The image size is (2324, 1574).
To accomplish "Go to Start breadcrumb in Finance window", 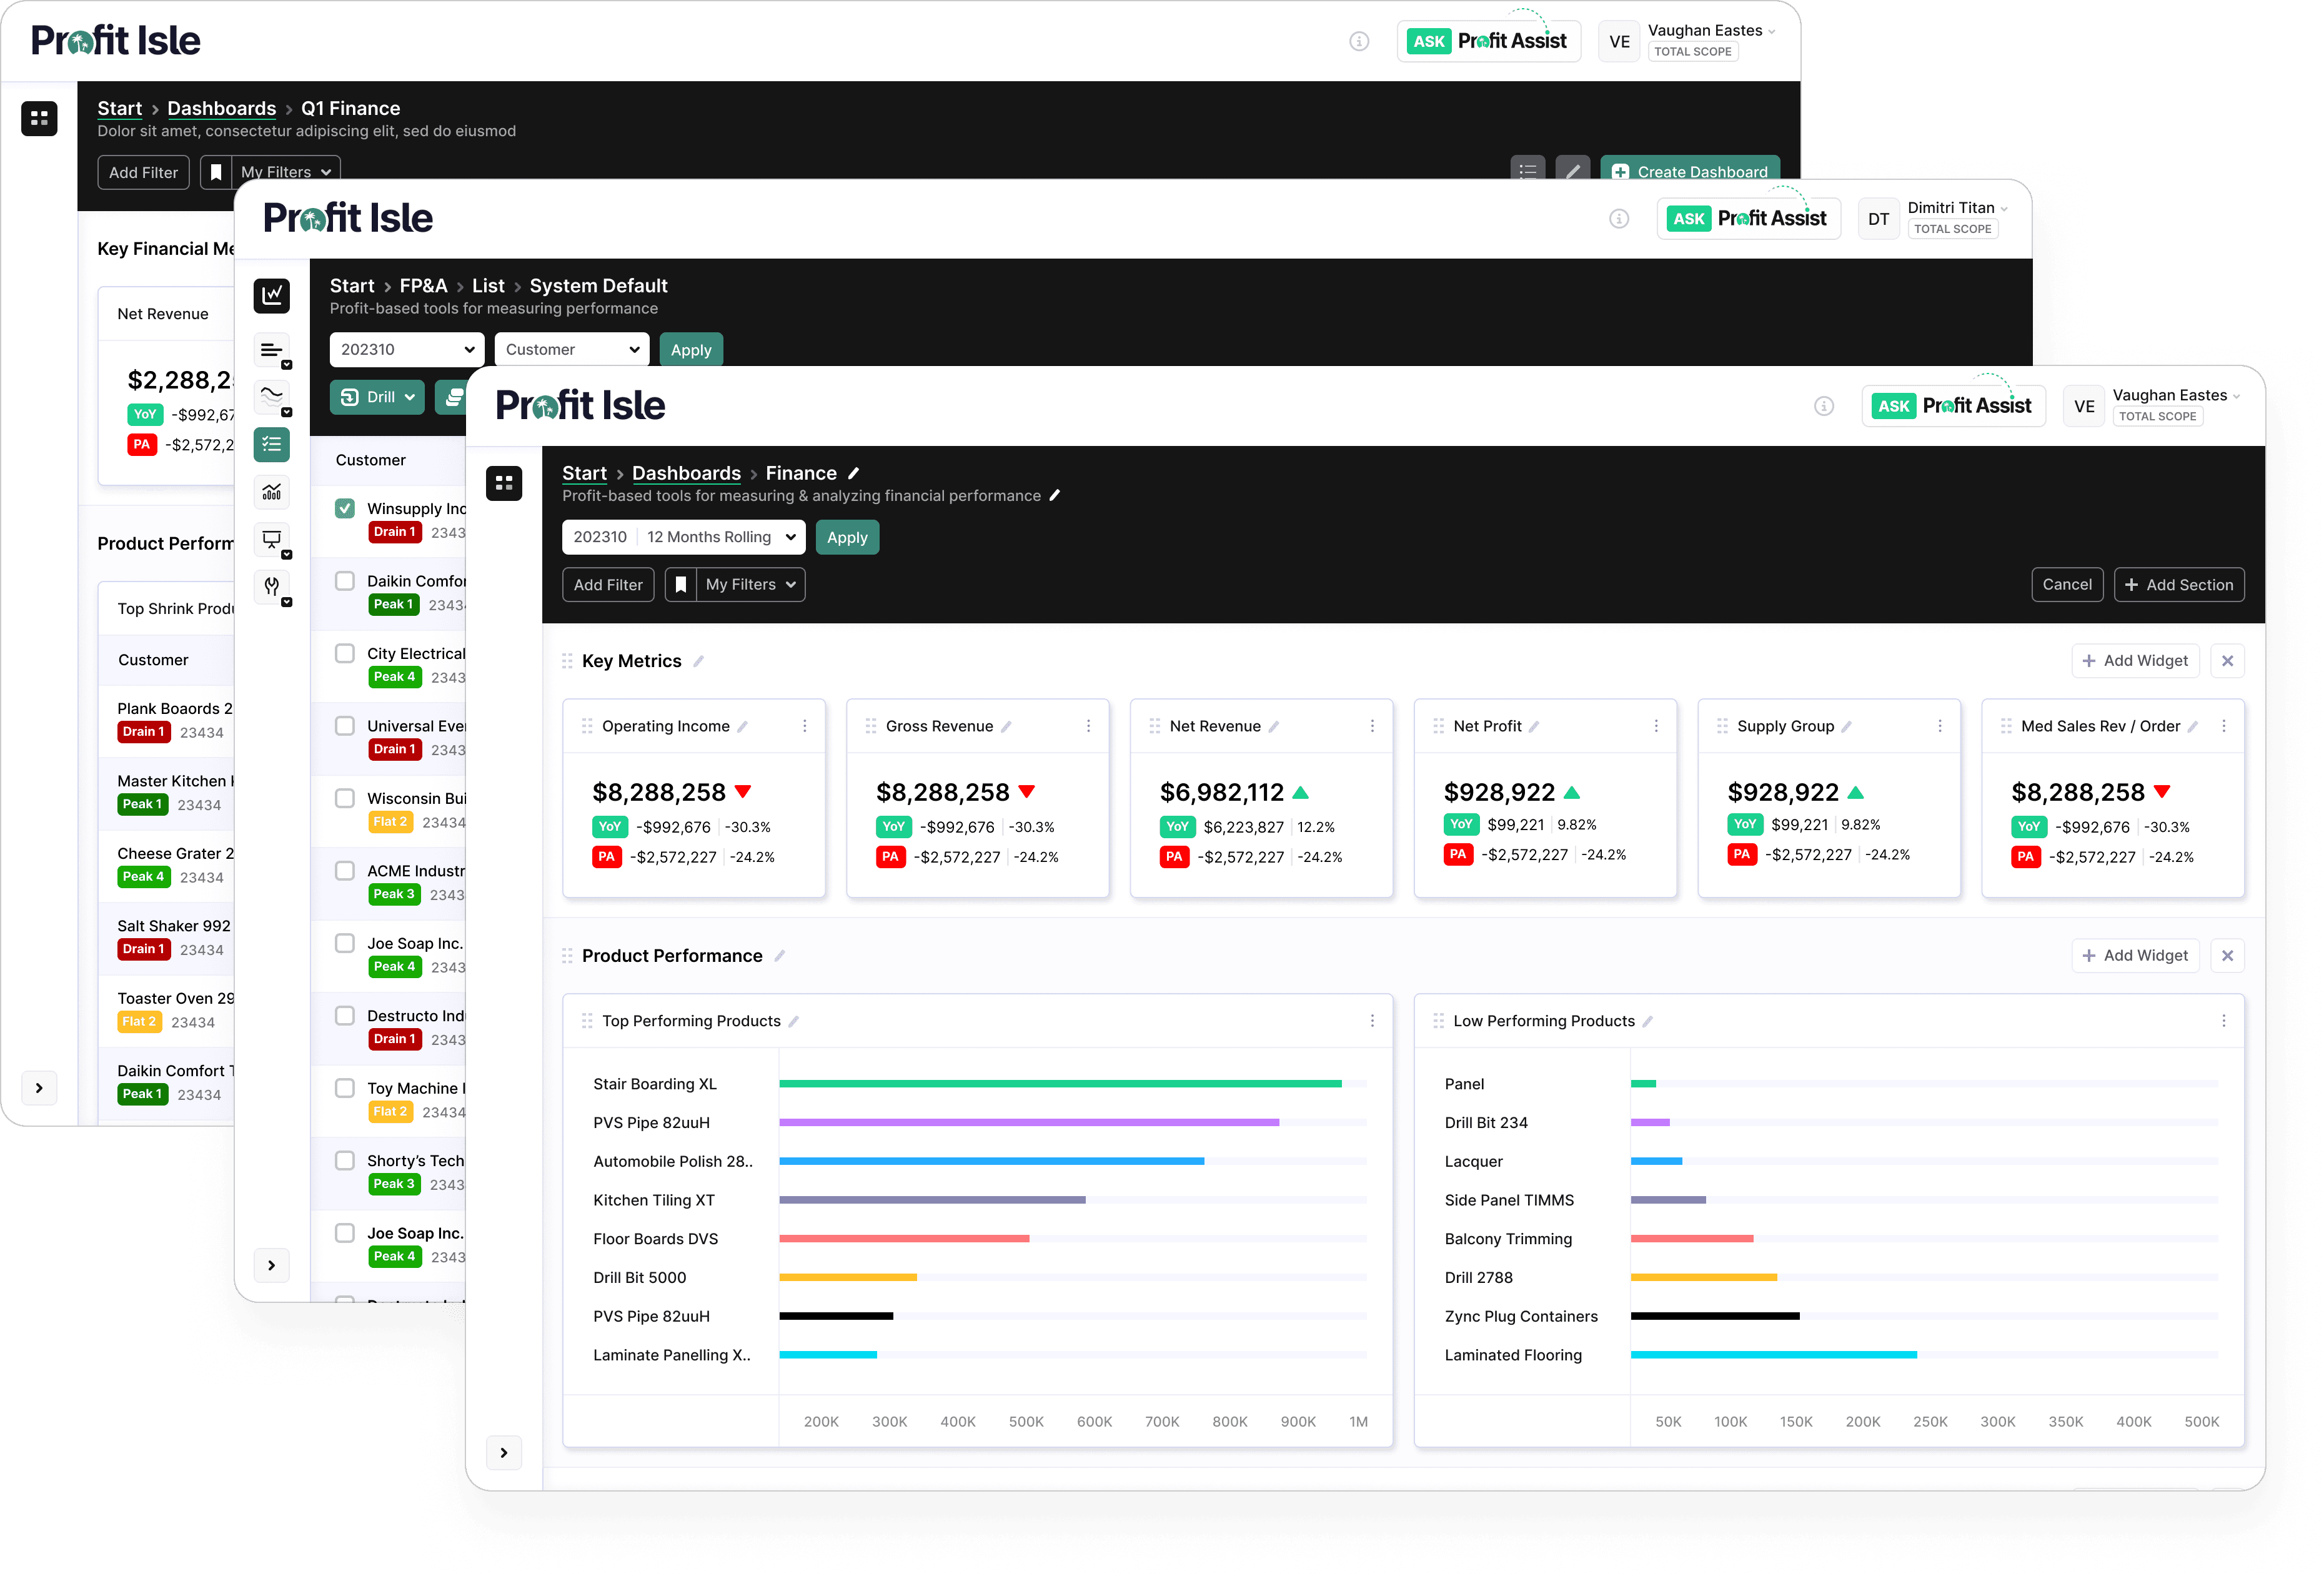I will click(584, 473).
